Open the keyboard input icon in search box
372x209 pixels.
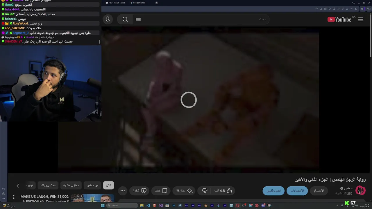click(138, 19)
